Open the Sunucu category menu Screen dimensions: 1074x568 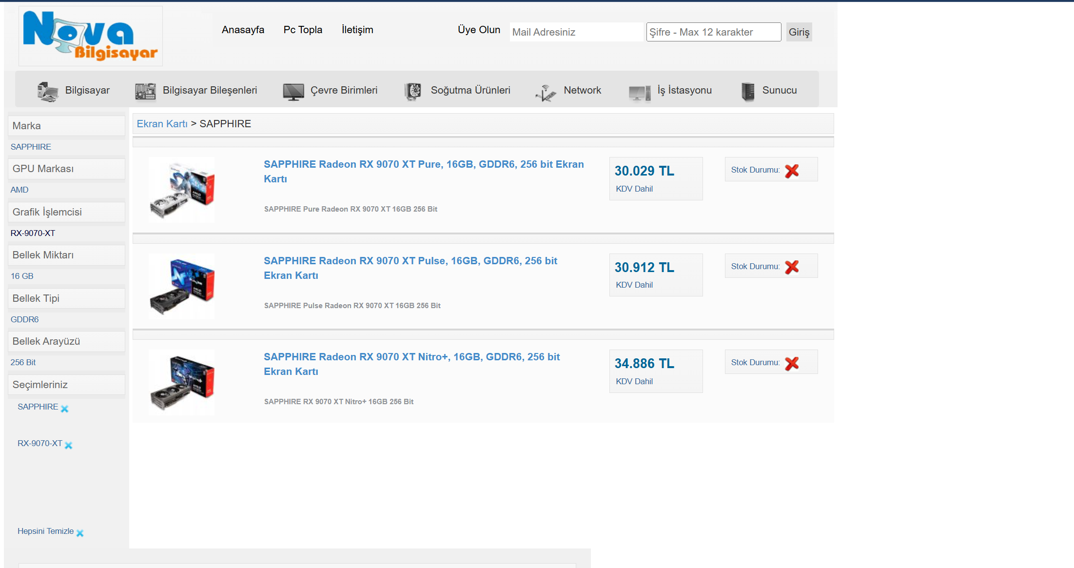tap(780, 90)
